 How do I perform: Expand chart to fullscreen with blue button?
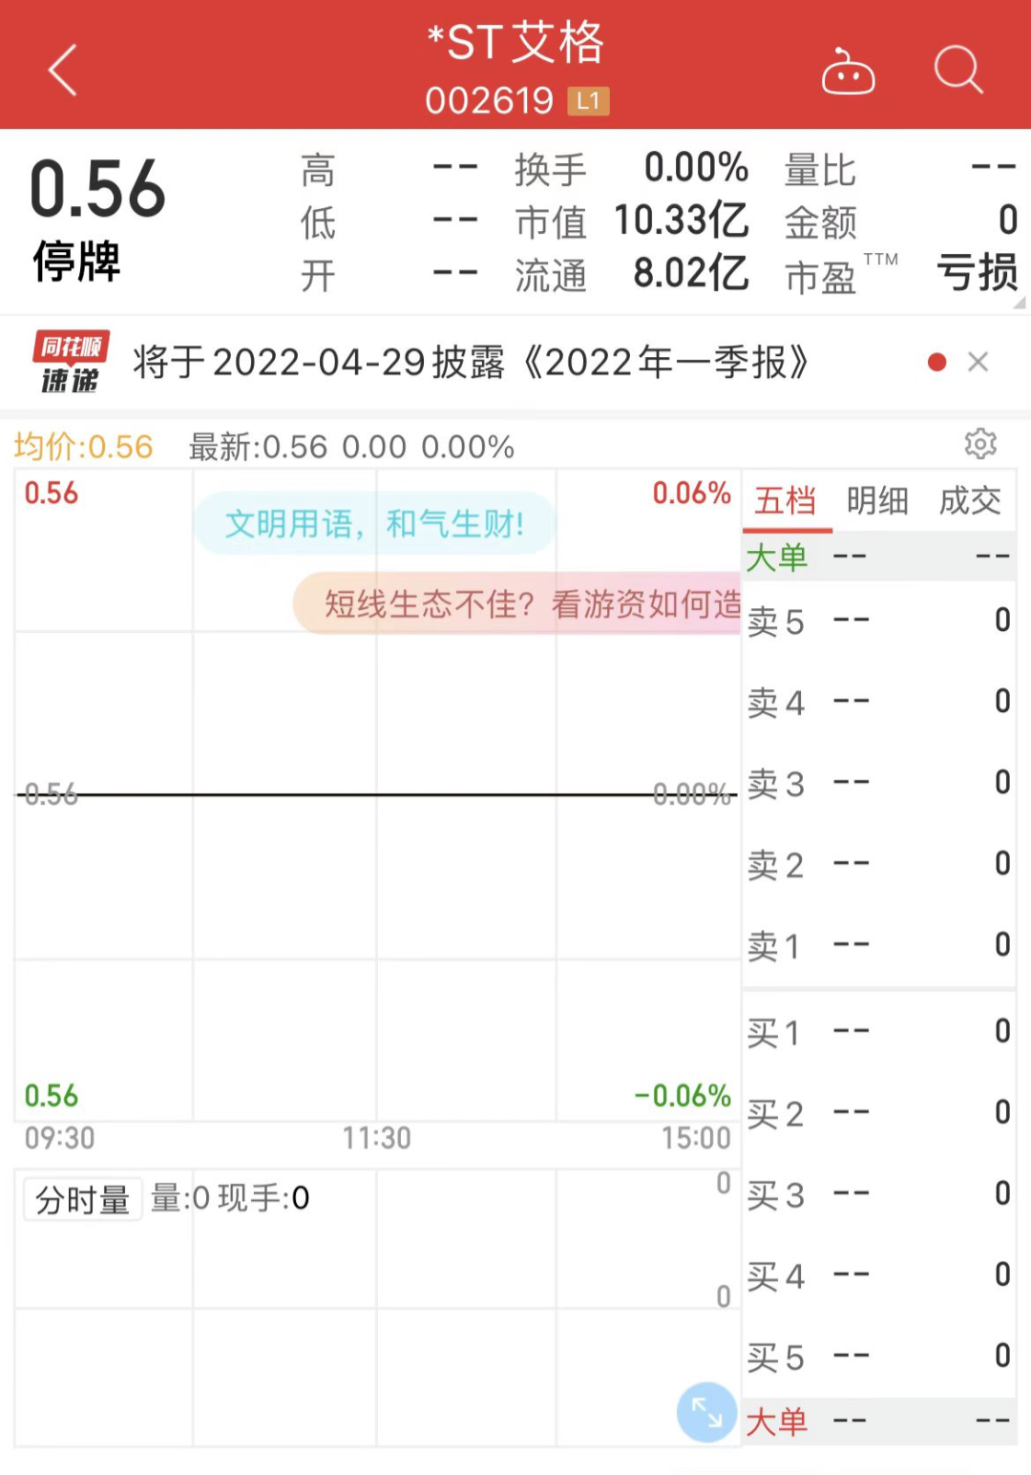click(x=706, y=1412)
